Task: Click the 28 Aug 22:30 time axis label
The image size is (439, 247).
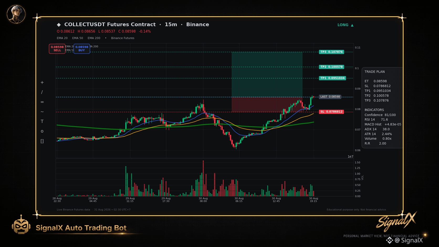Action: click(57, 200)
